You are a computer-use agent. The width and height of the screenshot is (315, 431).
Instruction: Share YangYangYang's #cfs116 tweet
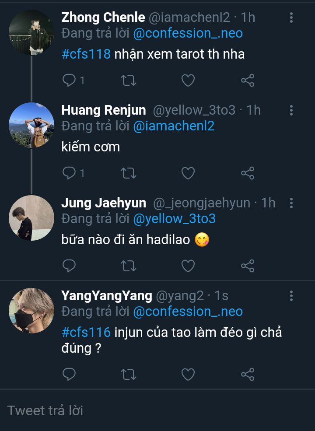tap(248, 375)
